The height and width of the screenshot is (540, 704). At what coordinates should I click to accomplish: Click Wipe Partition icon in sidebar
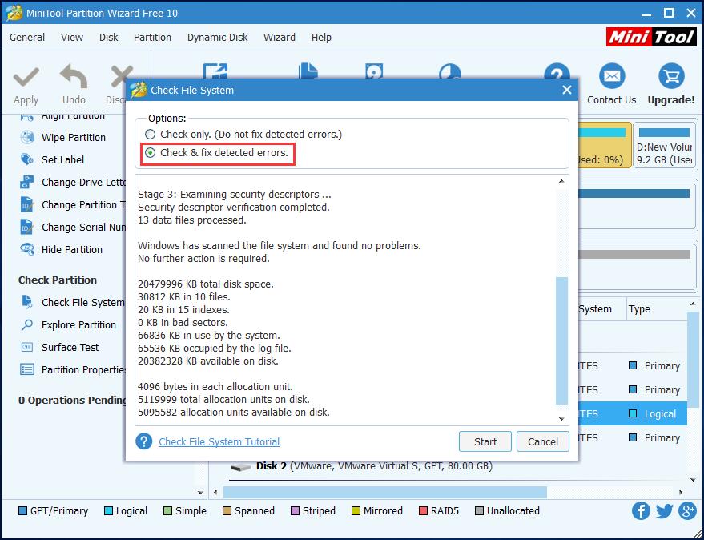[x=27, y=137]
